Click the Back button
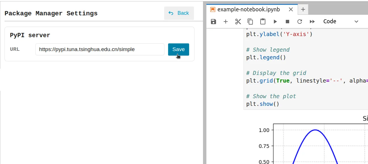 point(179,13)
